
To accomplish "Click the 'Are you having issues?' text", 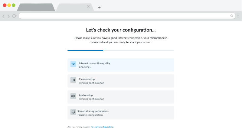I will click(x=79, y=127).
